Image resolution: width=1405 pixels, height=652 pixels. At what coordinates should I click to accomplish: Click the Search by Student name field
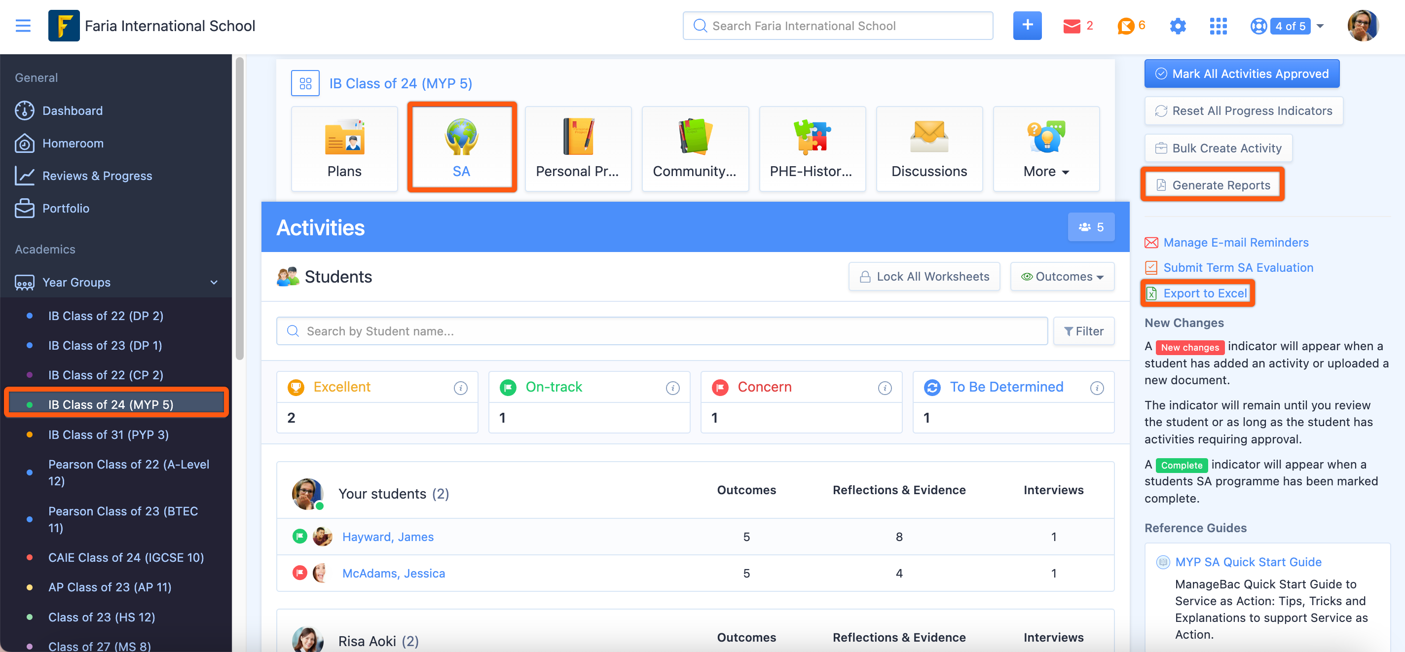(662, 331)
